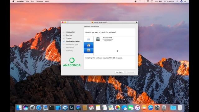Click the Introduction step
Image resolution: width=199 pixels, height=112 pixels.
pyautogui.click(x=70, y=32)
